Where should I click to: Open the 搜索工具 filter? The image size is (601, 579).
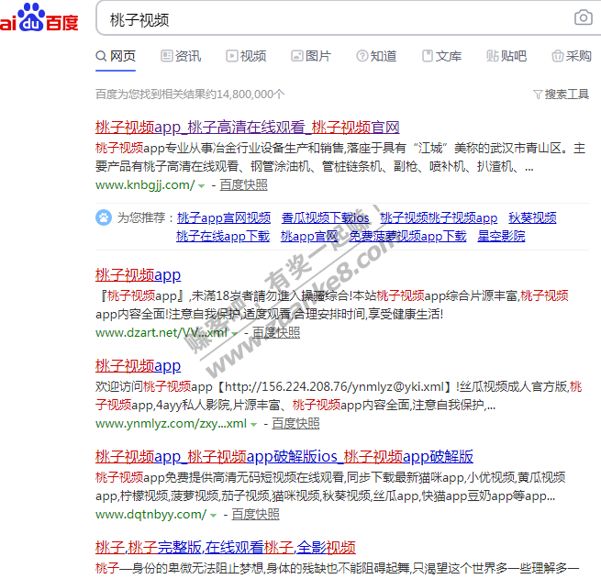pyautogui.click(x=561, y=94)
